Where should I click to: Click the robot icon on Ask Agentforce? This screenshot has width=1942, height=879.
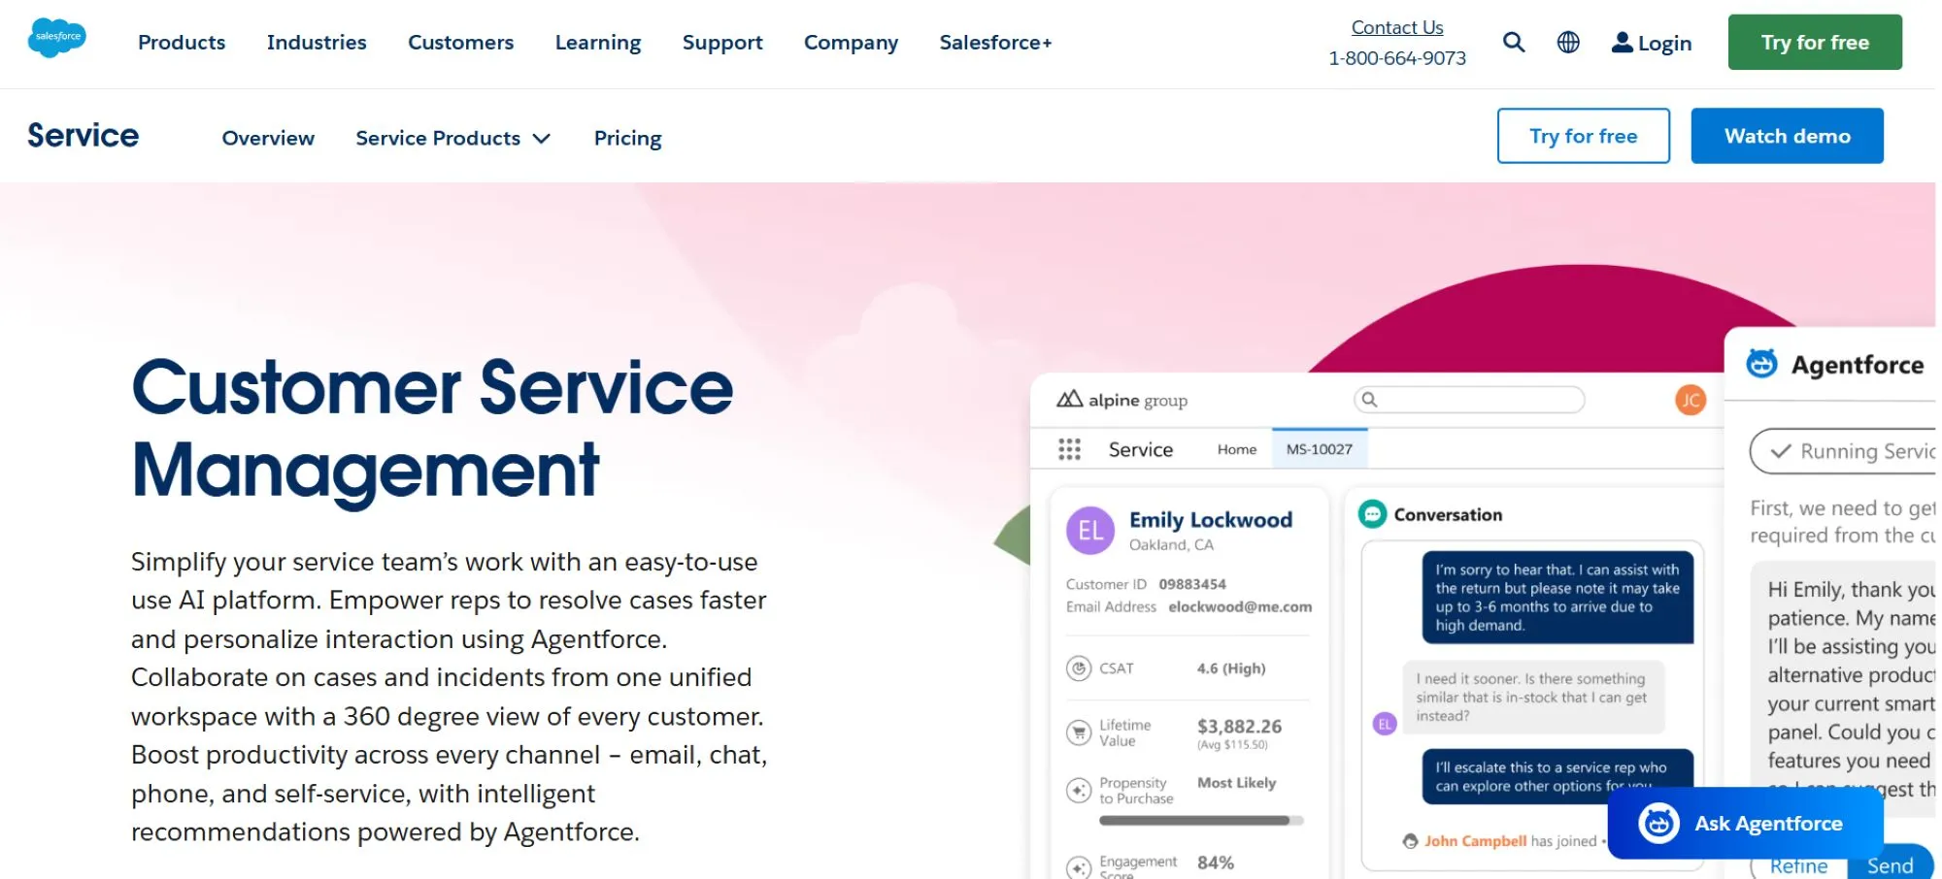(x=1658, y=824)
